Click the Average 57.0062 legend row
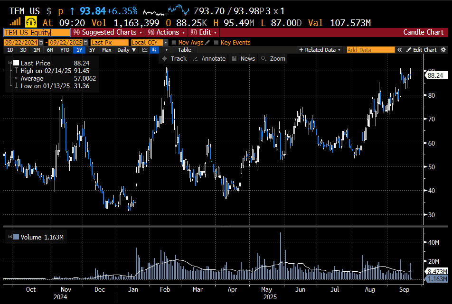 [55, 78]
